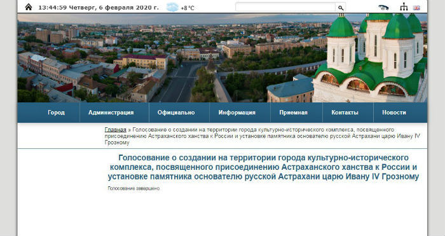
Task: Open the Новости menu
Action: [x=394, y=113]
